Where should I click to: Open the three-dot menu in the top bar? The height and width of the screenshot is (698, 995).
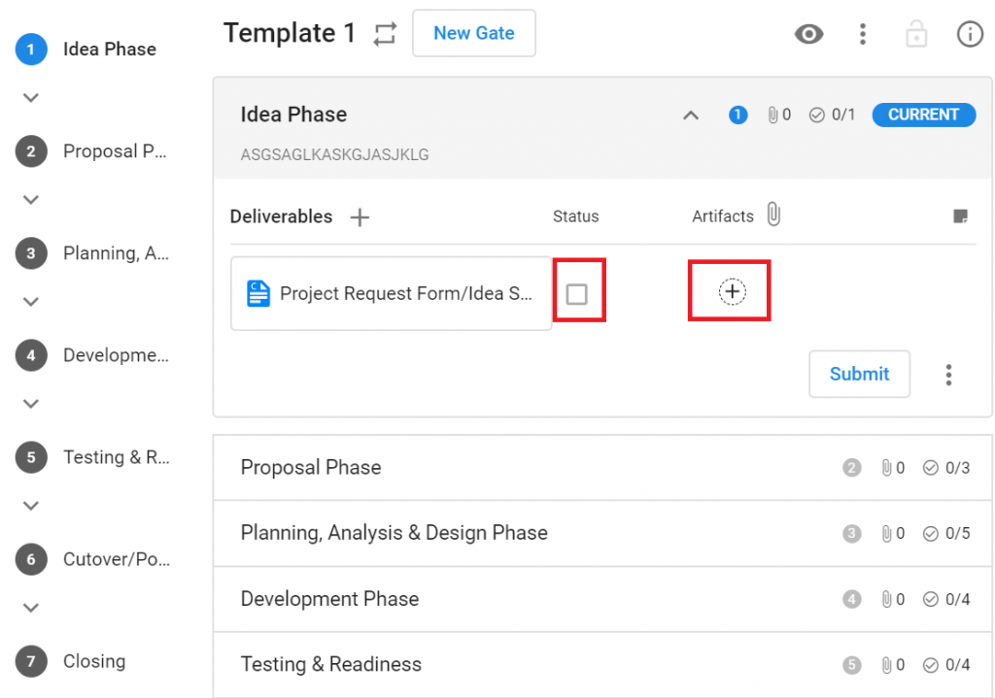862,33
